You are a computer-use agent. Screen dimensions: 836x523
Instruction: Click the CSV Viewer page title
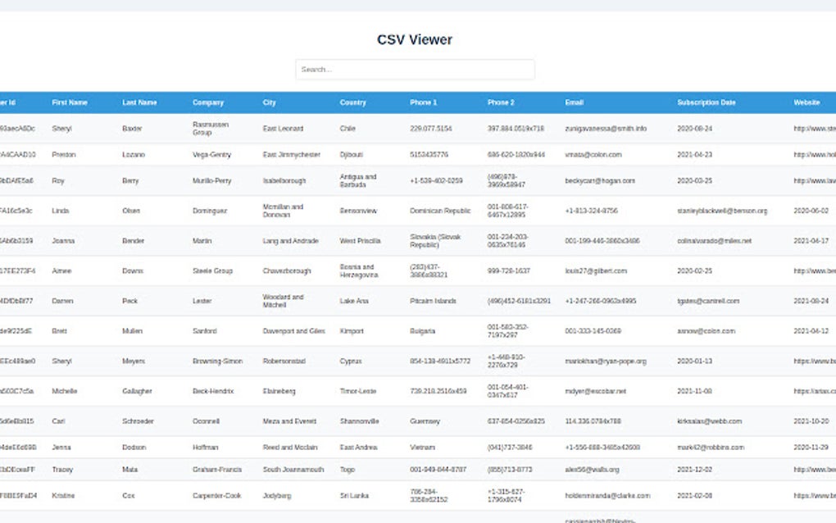[413, 39]
